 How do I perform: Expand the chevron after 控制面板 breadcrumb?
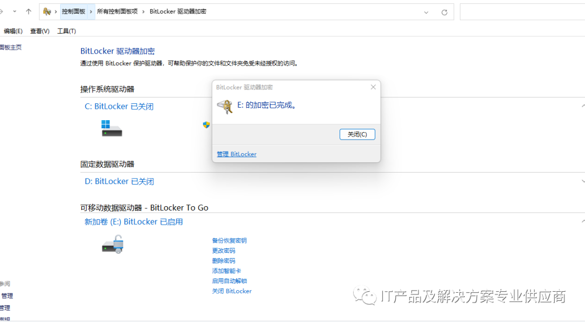coord(90,11)
